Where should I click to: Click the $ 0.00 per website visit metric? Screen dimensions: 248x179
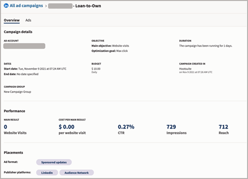point(72,130)
